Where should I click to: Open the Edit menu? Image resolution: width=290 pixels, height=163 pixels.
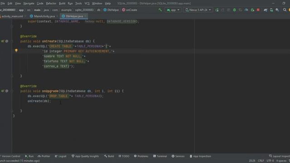click(10, 3)
